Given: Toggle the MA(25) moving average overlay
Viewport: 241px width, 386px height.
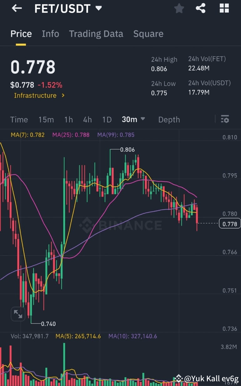Looking at the screenshot, I should pos(71,135).
